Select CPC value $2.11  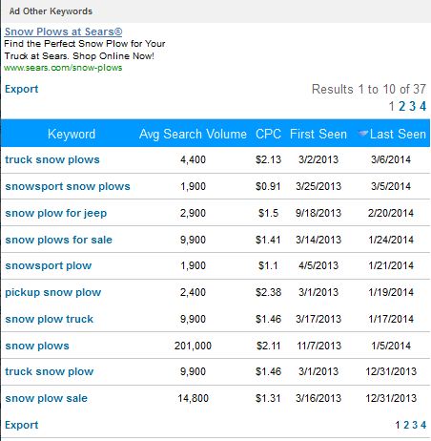coord(268,346)
